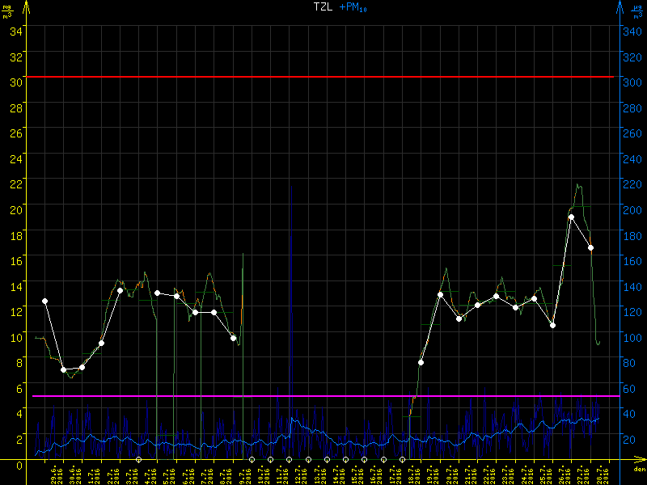
Task: Select the TZL series legend label
Action: point(323,6)
